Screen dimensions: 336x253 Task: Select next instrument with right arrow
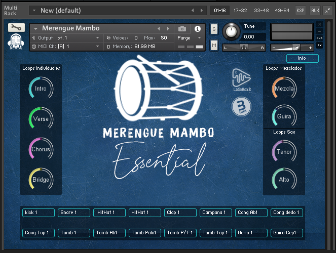tap(168, 28)
